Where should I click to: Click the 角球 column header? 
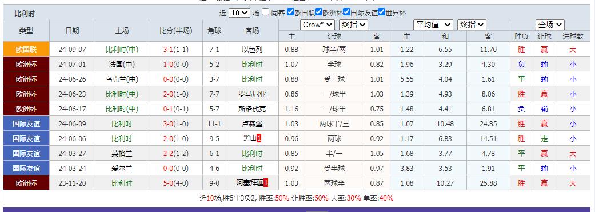tap(215, 31)
